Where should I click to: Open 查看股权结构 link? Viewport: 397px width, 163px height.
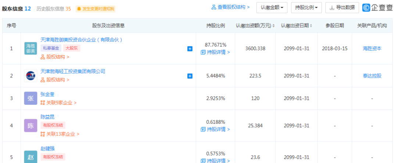tap(230, 7)
